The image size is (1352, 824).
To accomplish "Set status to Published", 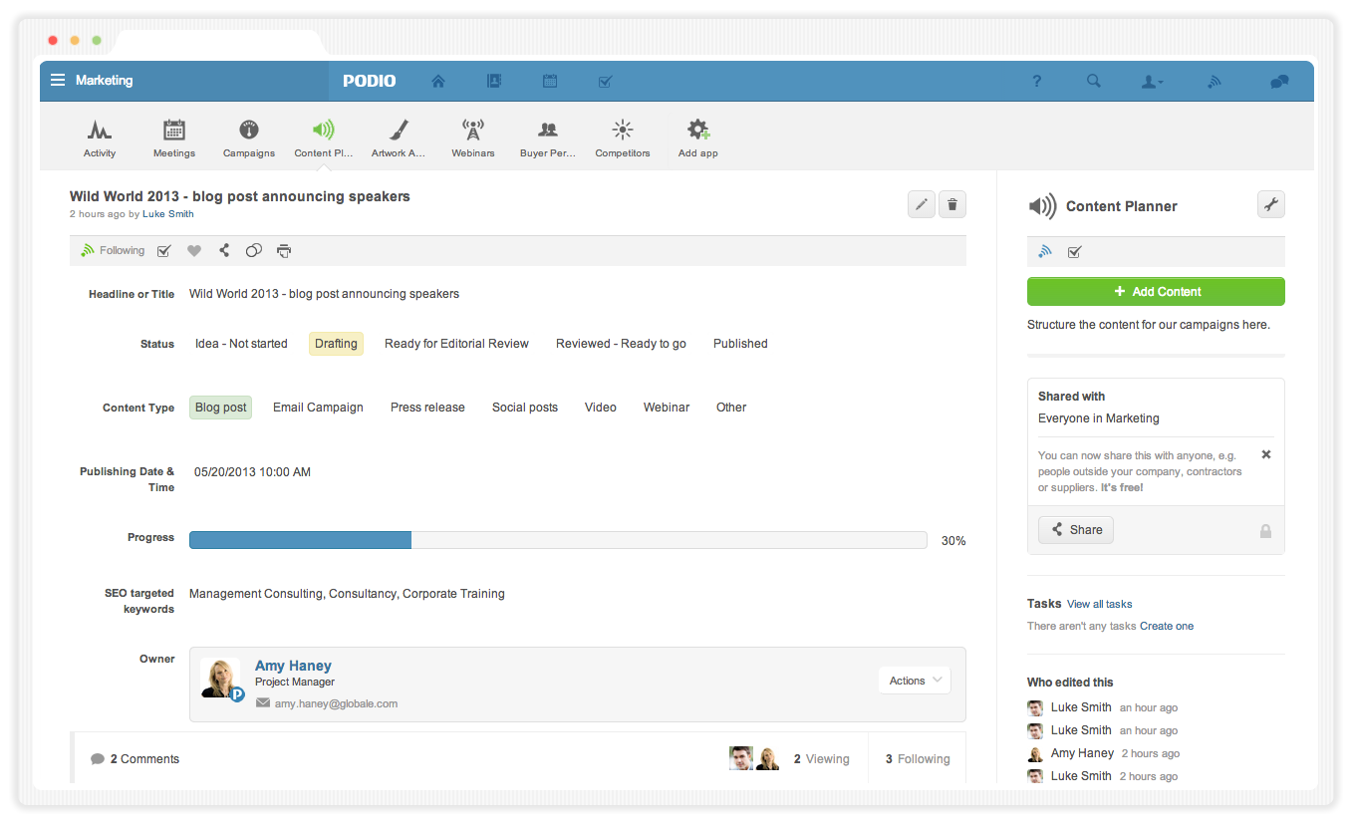I will click(740, 344).
